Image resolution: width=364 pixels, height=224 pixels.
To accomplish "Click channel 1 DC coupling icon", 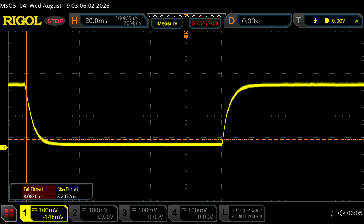I will [x=34, y=210].
